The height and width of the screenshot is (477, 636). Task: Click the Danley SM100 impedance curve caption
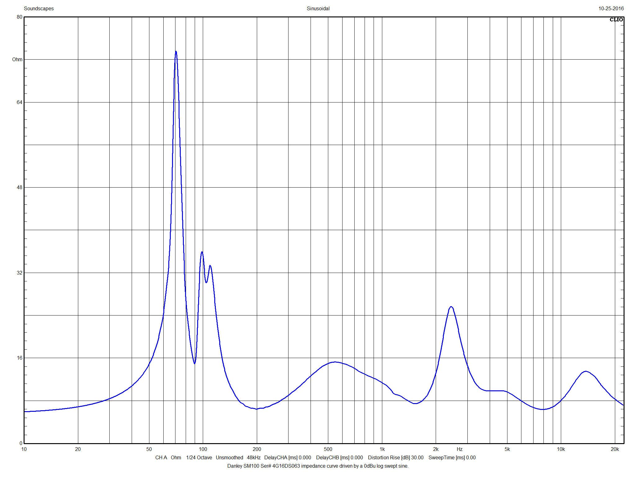tap(318, 466)
